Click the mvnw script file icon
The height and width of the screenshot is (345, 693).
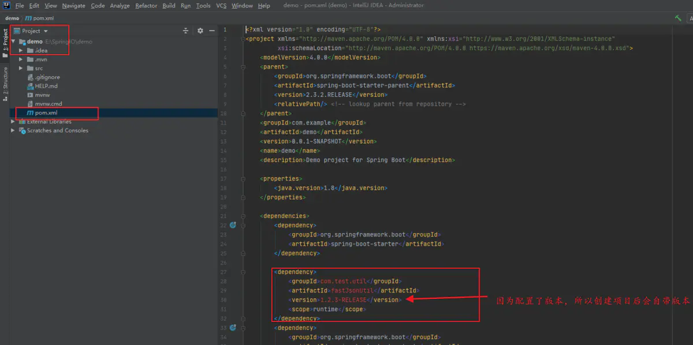coord(30,95)
